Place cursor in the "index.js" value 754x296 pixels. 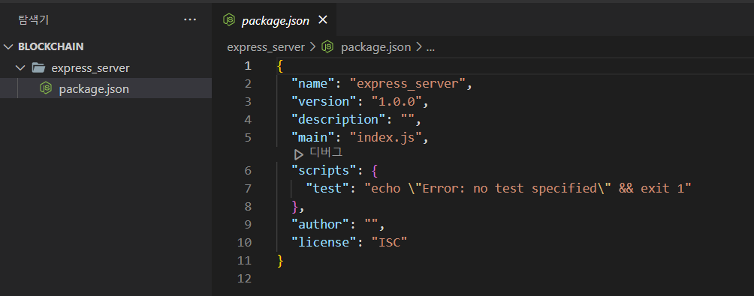[388, 138]
